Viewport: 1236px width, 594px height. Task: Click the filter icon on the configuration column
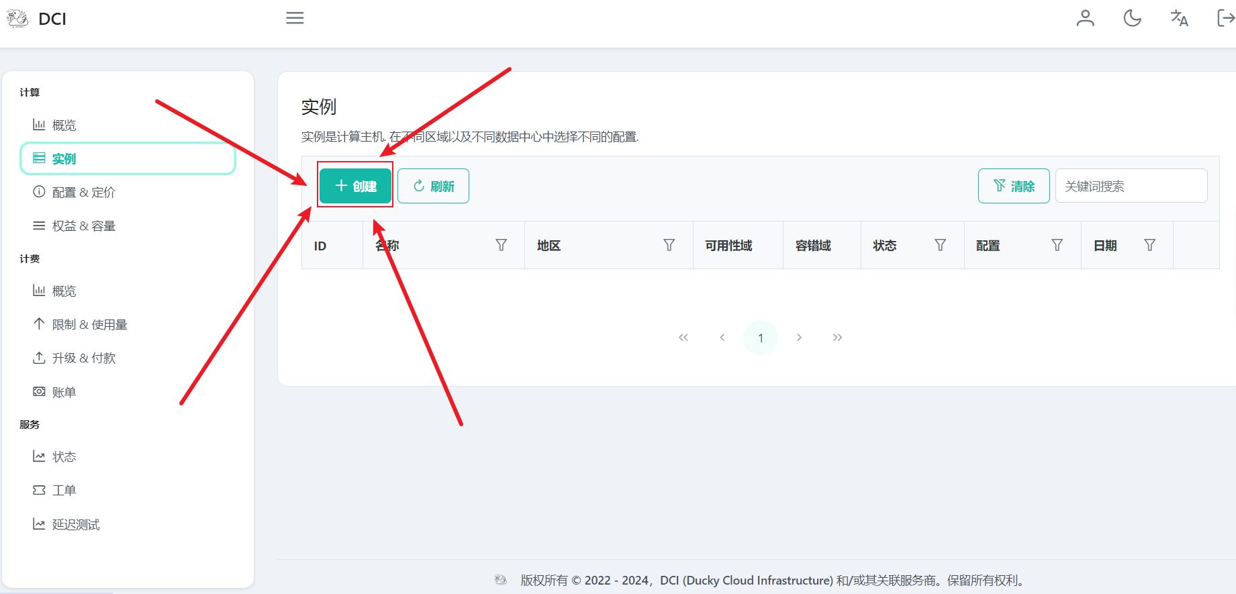[x=1057, y=245]
